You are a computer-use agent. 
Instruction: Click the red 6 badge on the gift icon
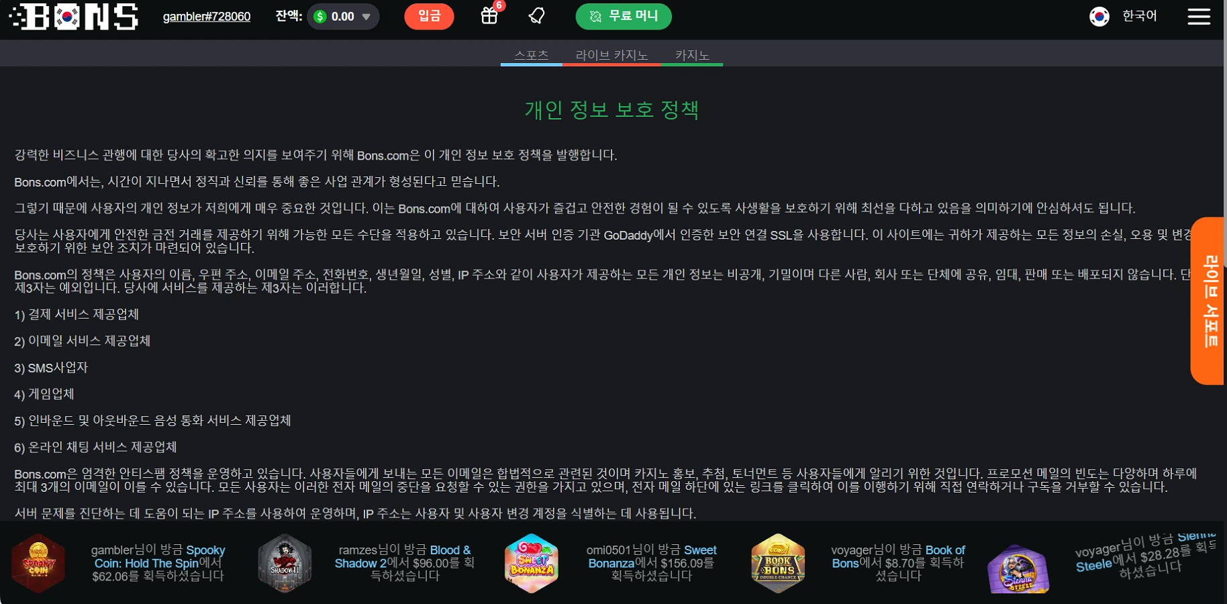[499, 5]
